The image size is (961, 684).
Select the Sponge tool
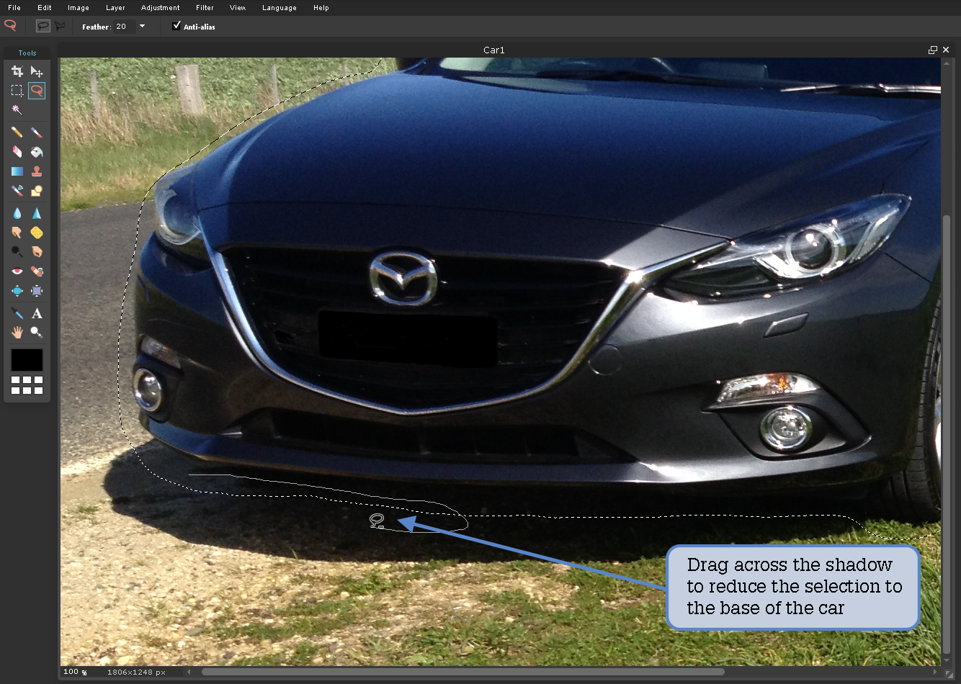(x=37, y=233)
